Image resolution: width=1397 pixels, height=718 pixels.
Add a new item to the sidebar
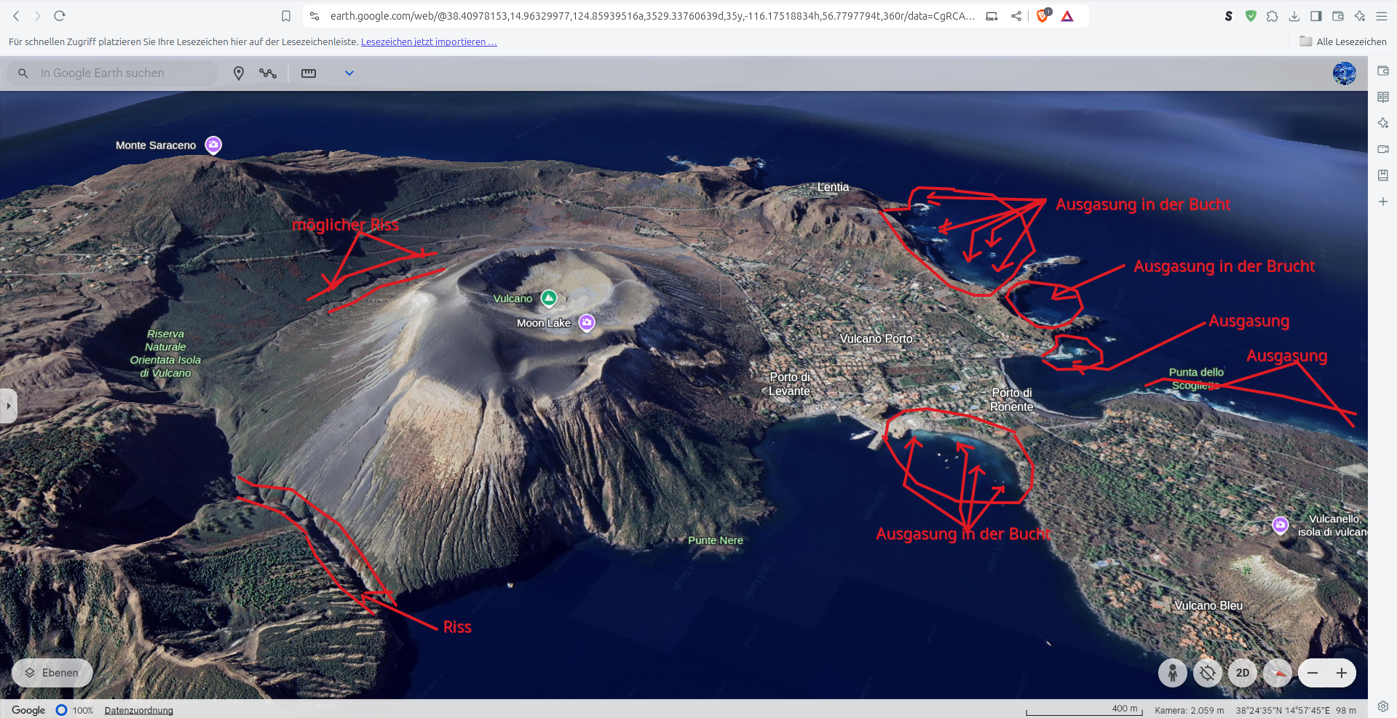1383,202
